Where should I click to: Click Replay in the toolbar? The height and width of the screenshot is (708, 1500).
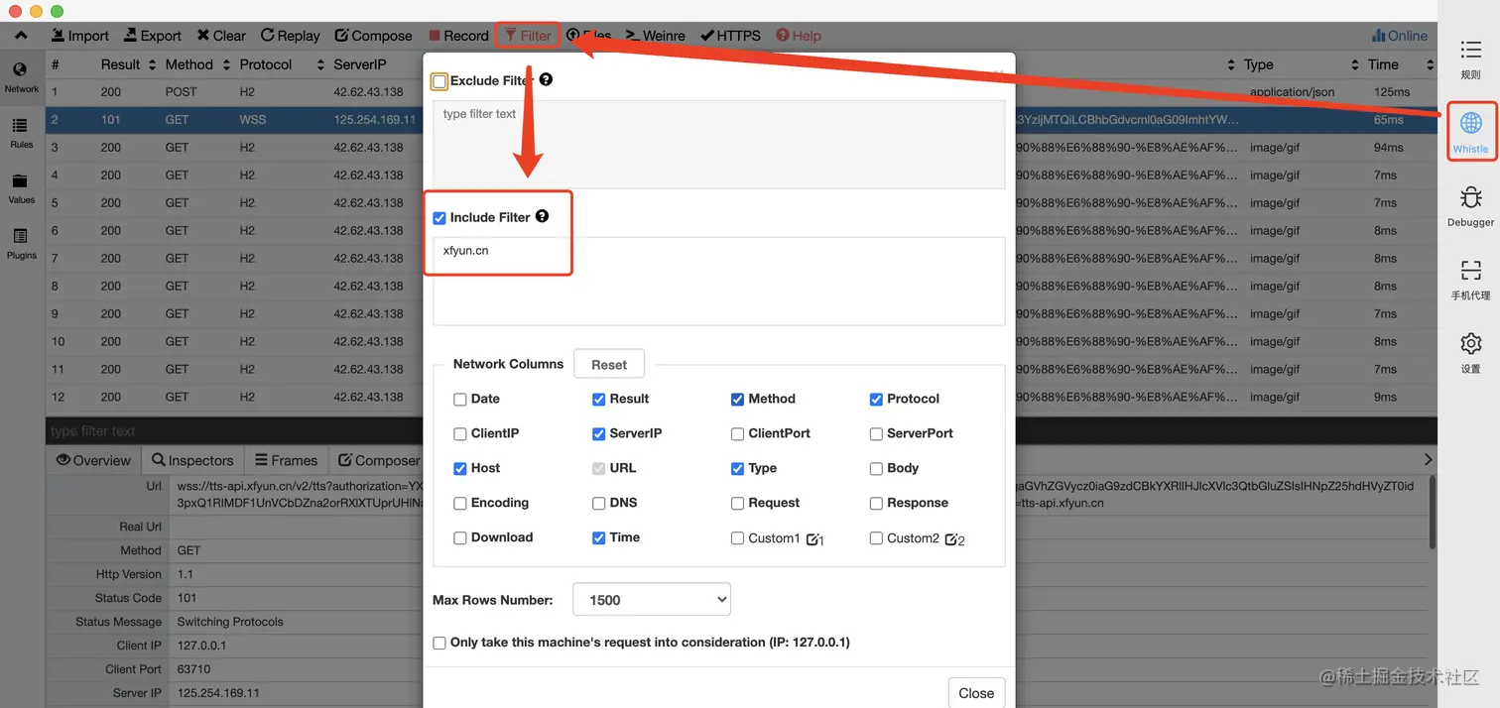[290, 36]
